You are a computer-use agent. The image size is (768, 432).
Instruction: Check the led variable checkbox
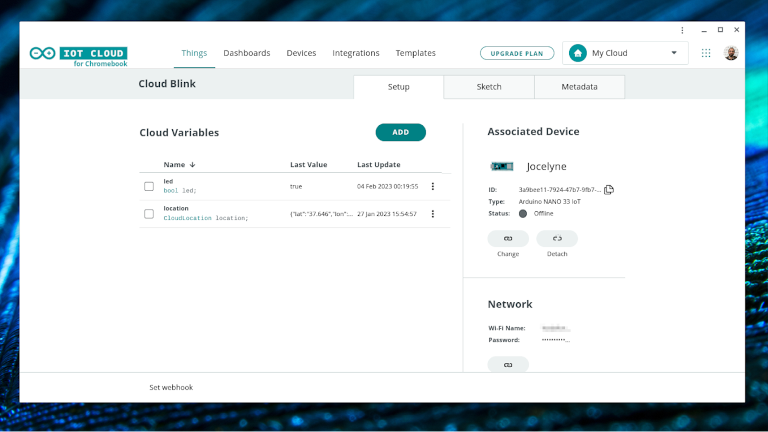coord(149,186)
